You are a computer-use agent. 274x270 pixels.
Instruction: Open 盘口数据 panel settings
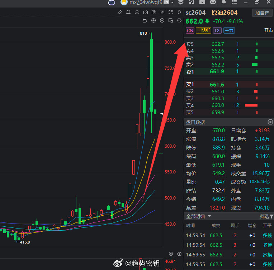(x=270, y=122)
